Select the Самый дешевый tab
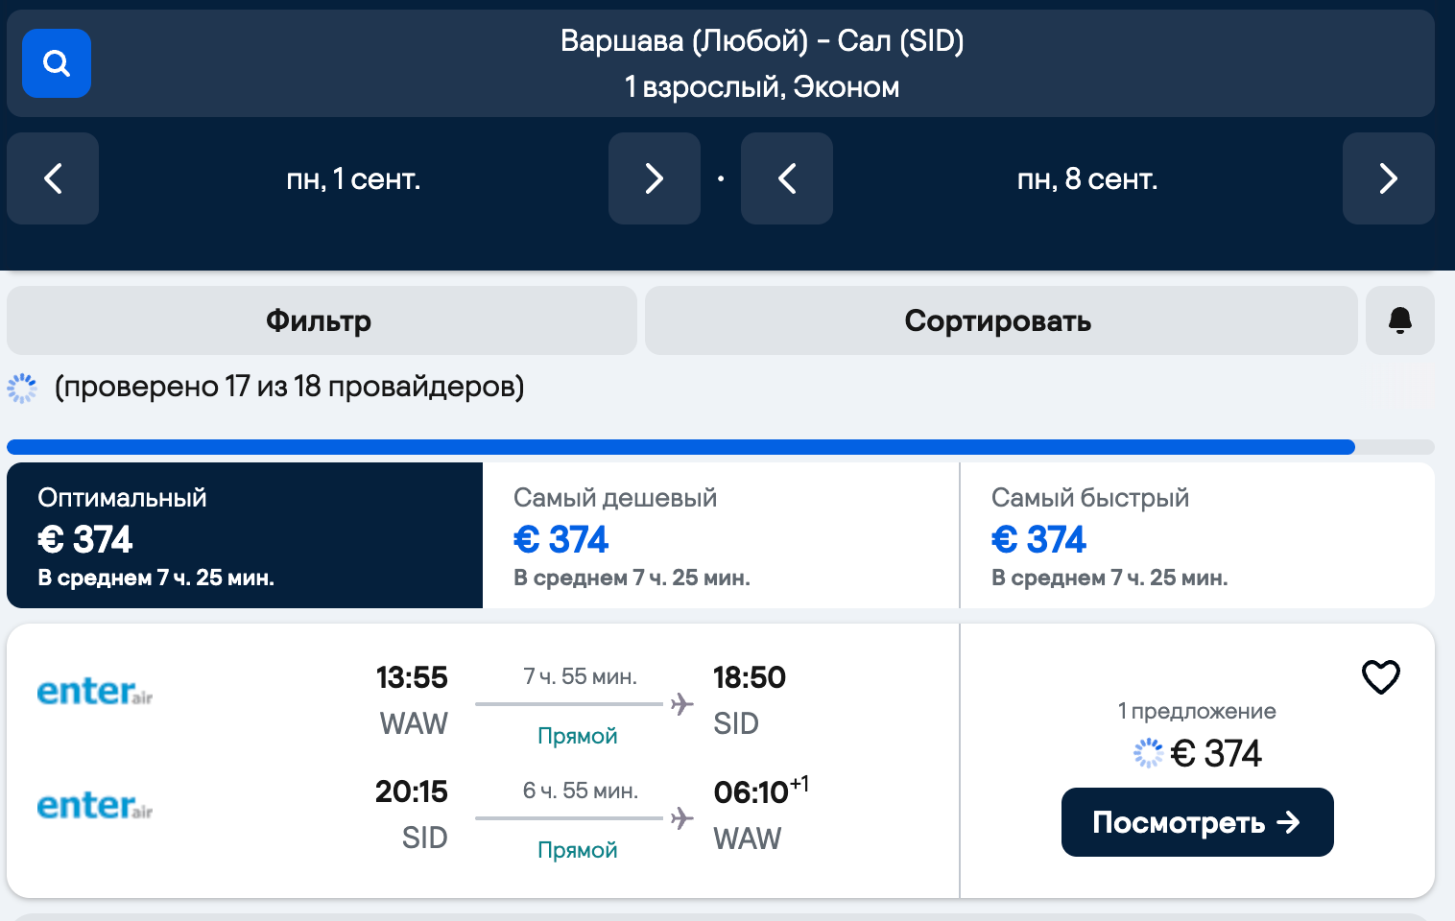1455x921 pixels. tap(720, 535)
